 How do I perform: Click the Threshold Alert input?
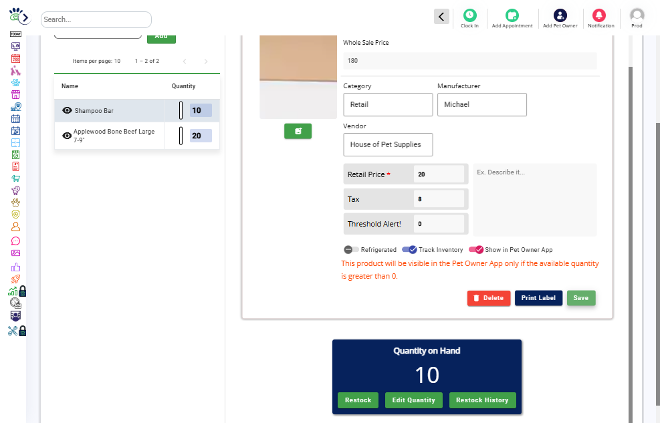(439, 224)
